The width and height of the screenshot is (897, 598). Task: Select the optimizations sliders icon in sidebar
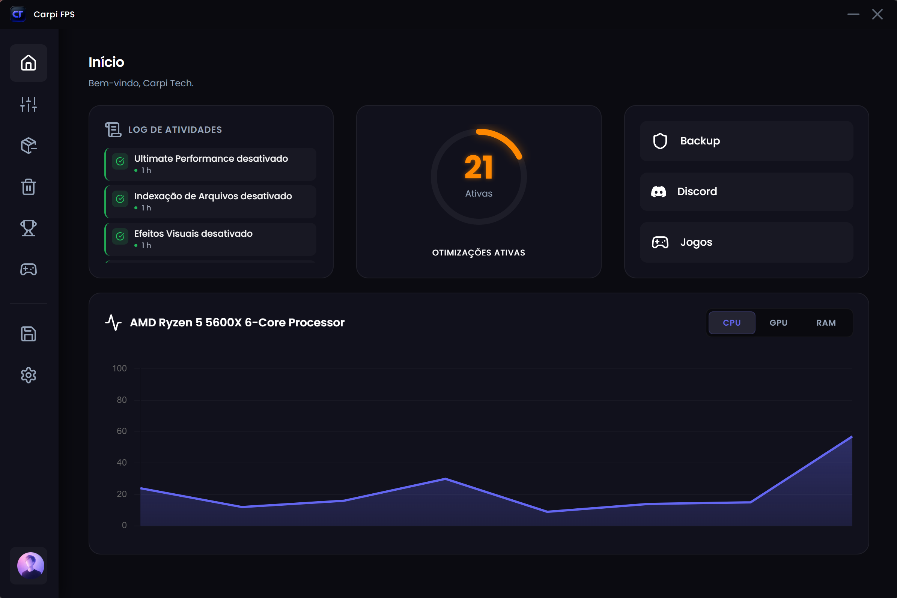[x=28, y=104]
